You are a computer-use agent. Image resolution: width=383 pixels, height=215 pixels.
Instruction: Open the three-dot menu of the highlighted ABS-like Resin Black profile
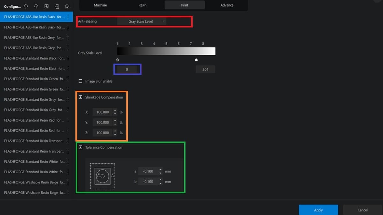[x=68, y=17]
